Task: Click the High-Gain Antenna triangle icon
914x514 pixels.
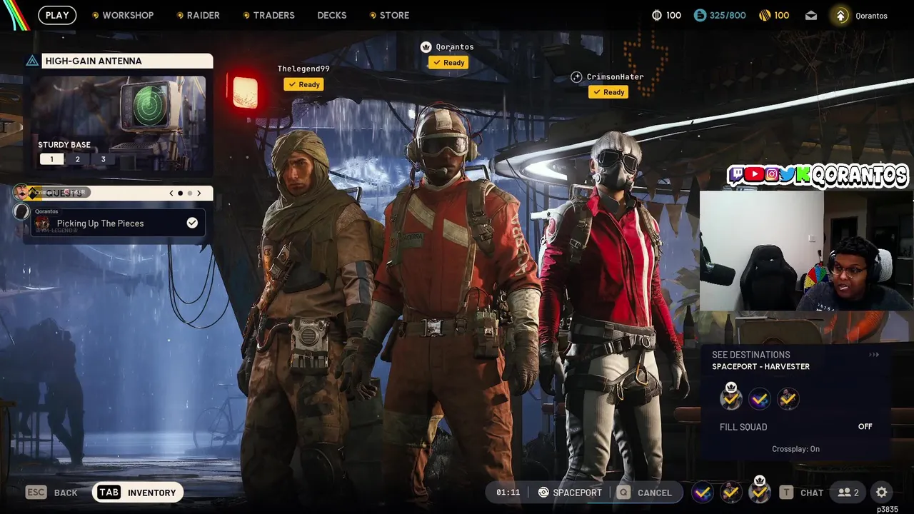Action: click(32, 61)
